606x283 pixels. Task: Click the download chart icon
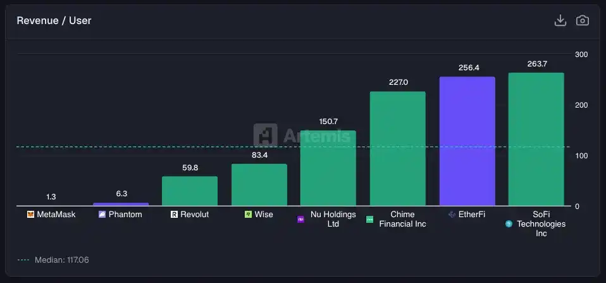tap(560, 20)
